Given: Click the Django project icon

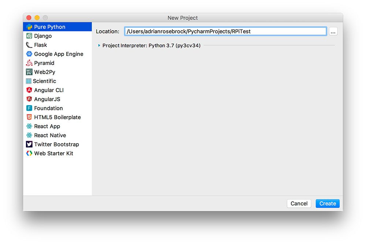Looking at the screenshot, I should [29, 36].
